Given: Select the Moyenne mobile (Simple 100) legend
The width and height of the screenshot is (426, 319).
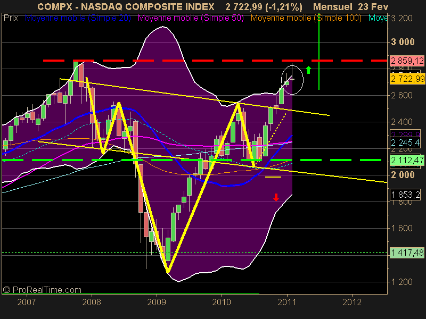Looking at the screenshot, I should coord(306,18).
